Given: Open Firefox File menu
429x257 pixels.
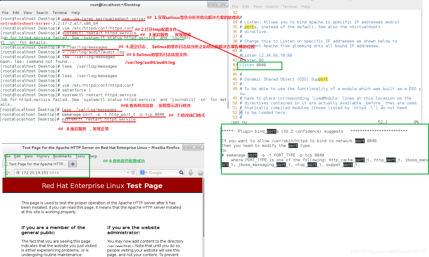Looking at the screenshot, I should coord(7,156).
